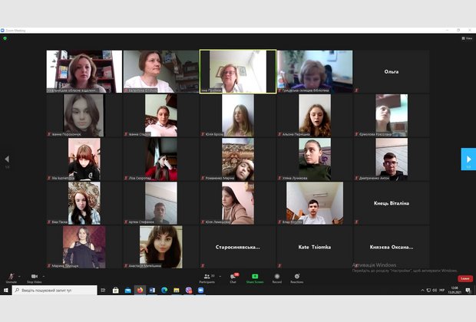Click the Юлія Ленецька name label
Screen dimensions: 476x322
pyautogui.click(x=218, y=222)
